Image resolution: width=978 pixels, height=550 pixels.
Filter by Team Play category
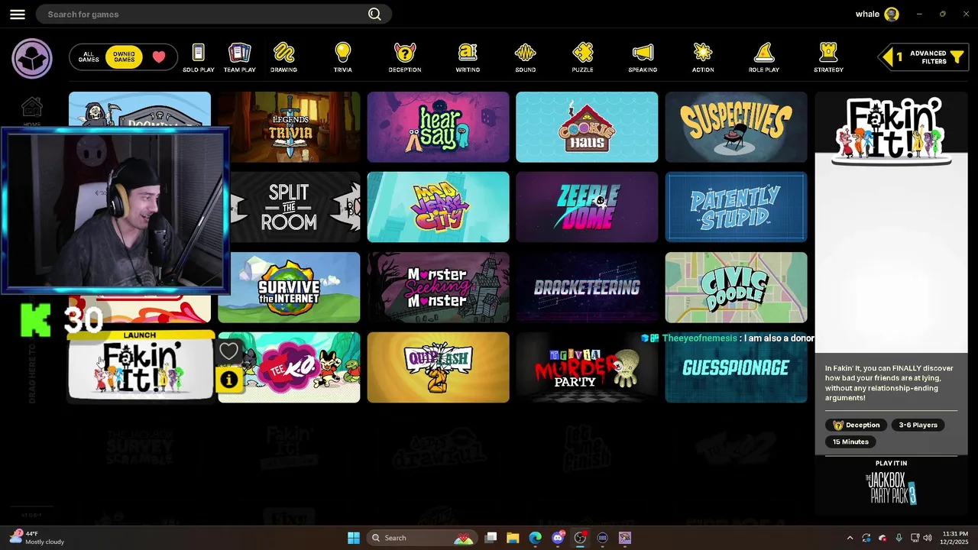tap(239, 58)
